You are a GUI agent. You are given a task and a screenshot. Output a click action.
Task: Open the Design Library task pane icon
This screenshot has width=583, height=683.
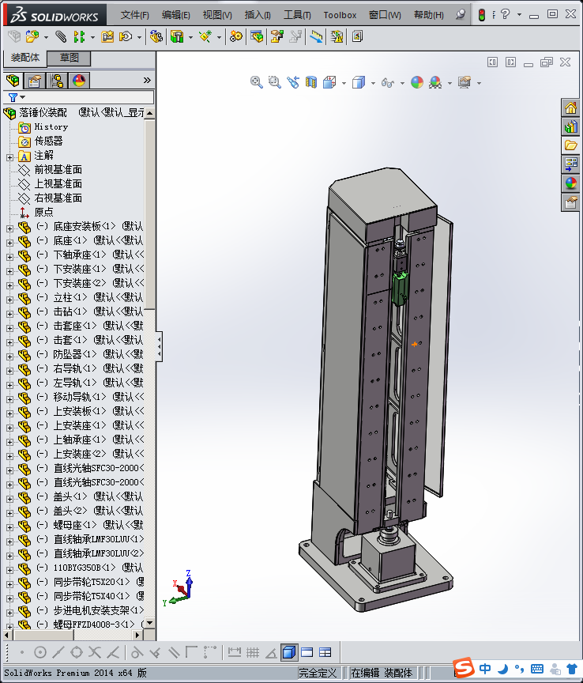(x=570, y=126)
